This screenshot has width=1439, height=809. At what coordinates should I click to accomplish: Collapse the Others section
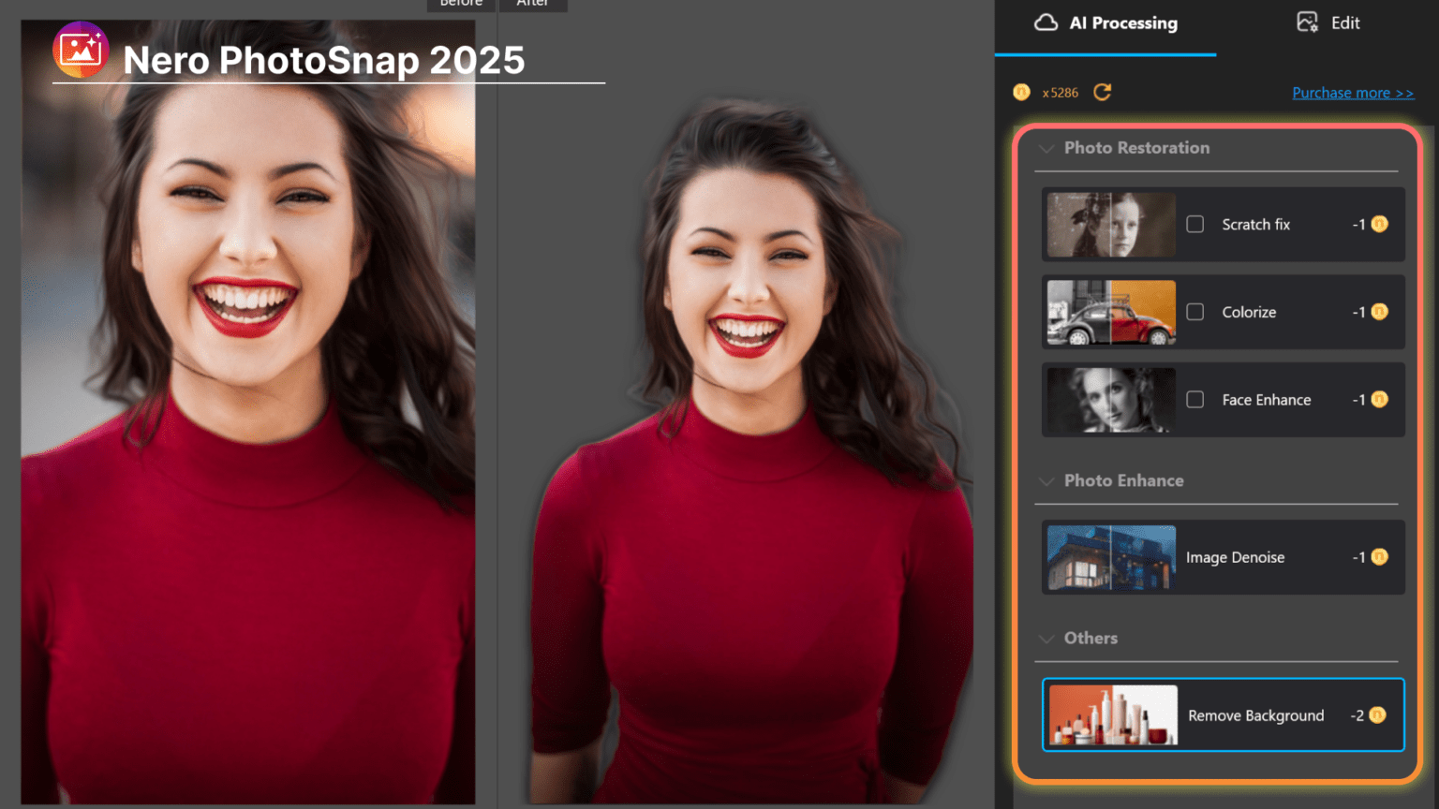(1046, 638)
